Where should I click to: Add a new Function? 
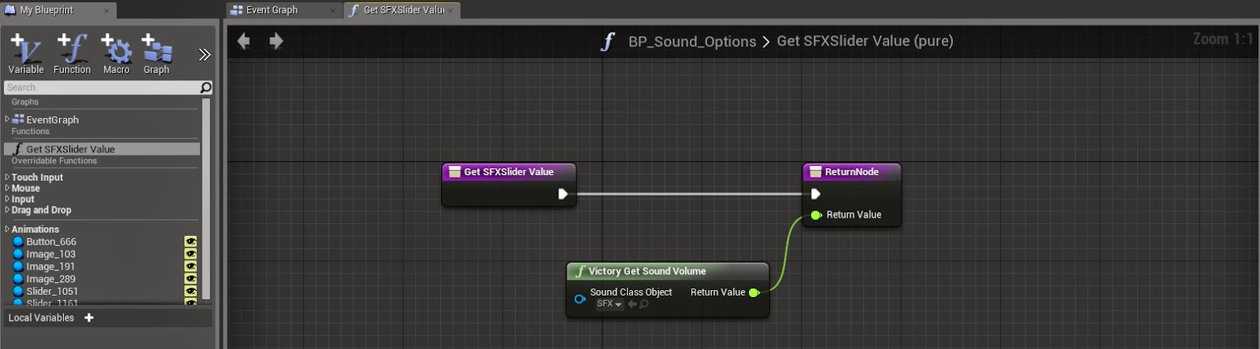click(72, 54)
